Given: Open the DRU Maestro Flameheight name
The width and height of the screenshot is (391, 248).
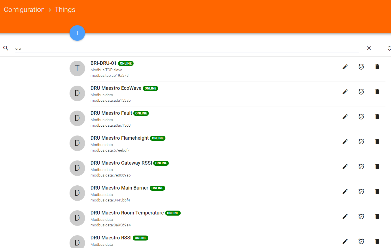Looking at the screenshot, I should pos(119,138).
